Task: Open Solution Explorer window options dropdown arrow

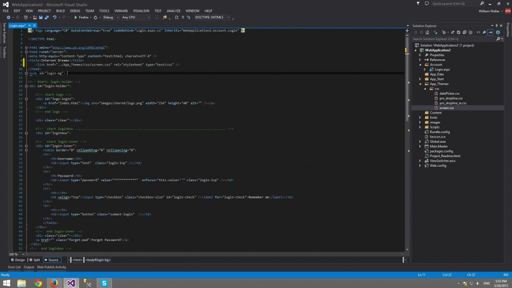Action: (492, 26)
